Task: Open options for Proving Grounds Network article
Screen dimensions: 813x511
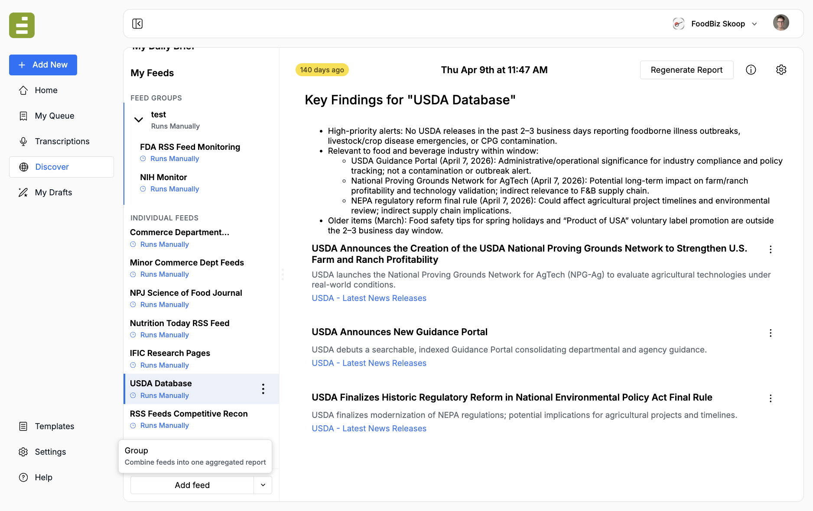Action: click(x=771, y=249)
